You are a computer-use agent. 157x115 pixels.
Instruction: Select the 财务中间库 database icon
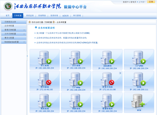point(108,79)
